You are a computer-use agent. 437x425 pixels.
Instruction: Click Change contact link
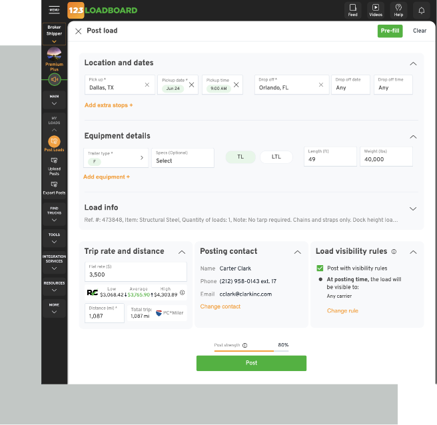[220, 306]
